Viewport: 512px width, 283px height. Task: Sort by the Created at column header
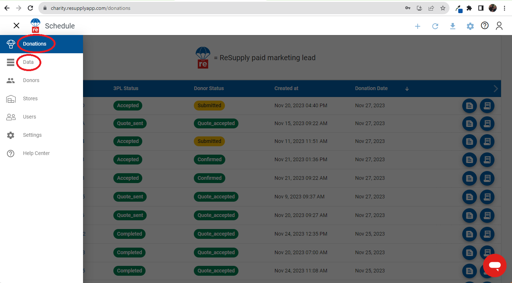pos(286,88)
